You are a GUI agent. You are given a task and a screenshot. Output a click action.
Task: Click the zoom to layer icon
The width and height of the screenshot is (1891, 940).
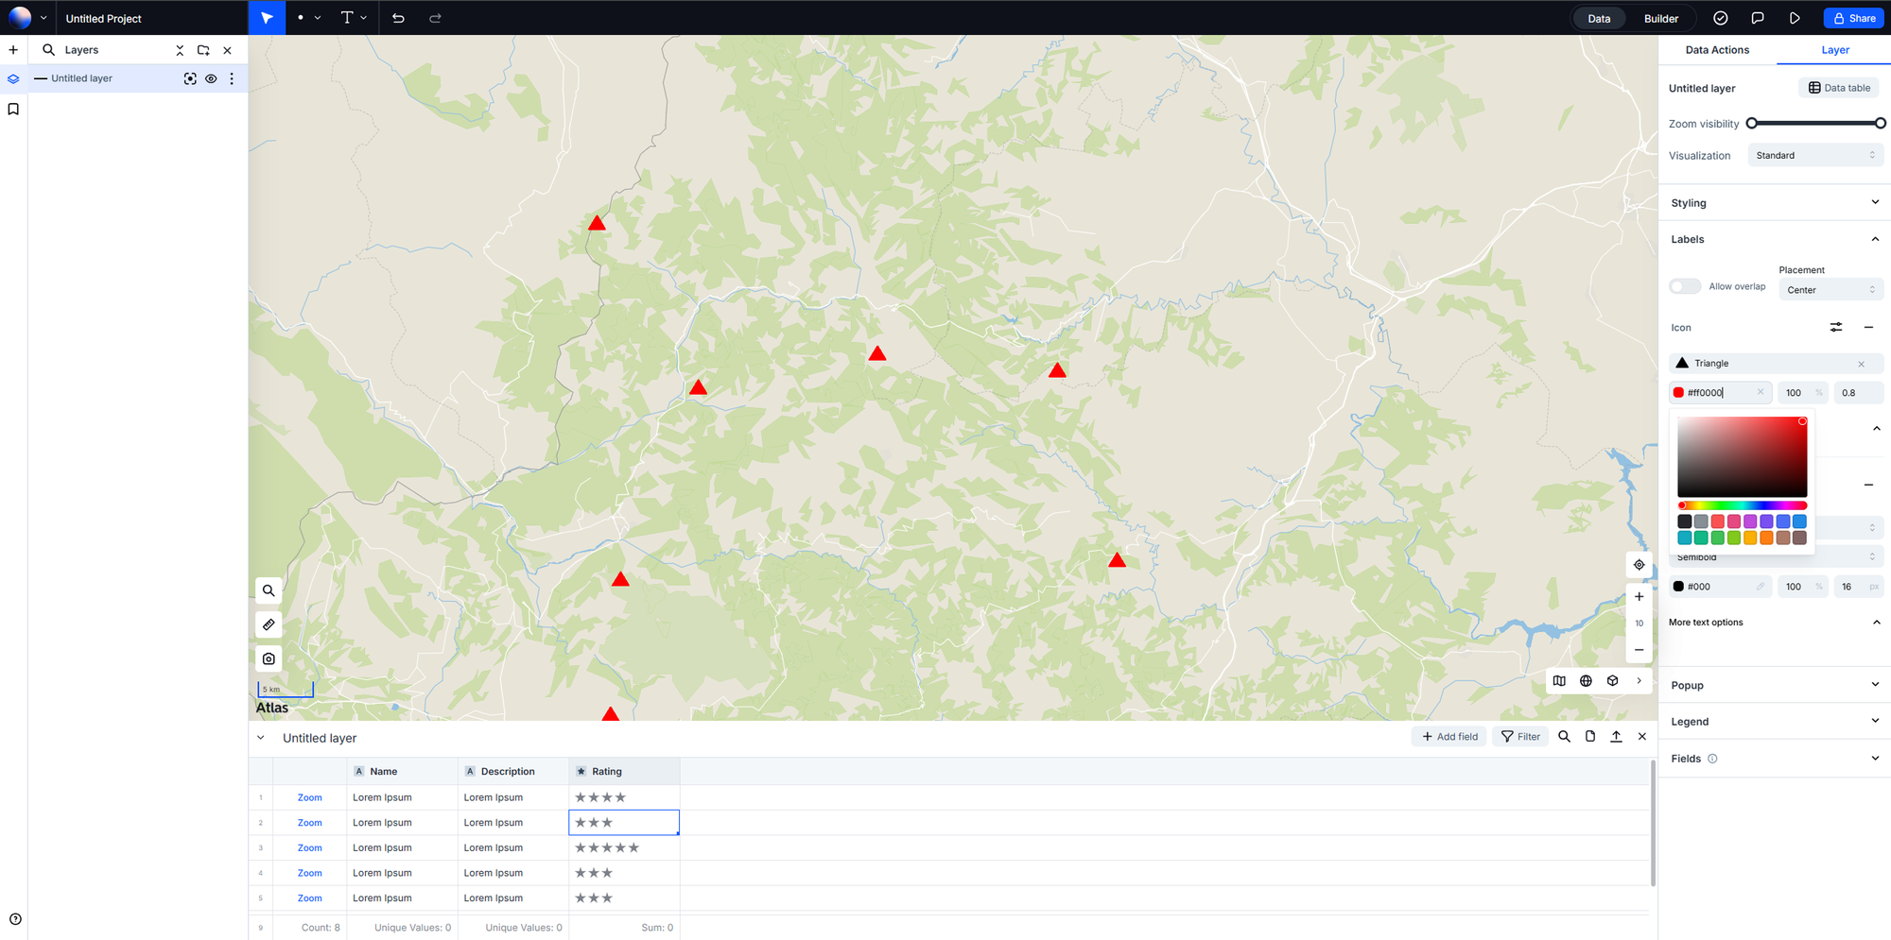click(x=190, y=78)
